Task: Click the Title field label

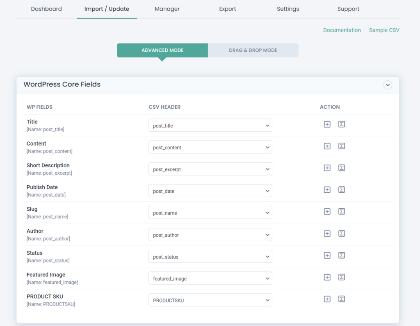Action: point(32,122)
